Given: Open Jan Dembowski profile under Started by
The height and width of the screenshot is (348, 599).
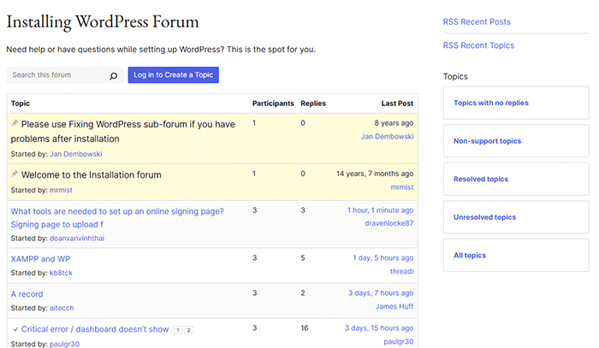Looking at the screenshot, I should tap(75, 154).
